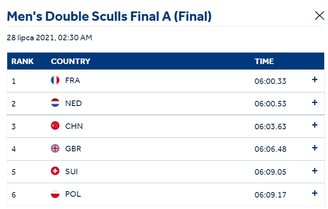Click the Great Britain flag icon
The image size is (328, 209).
click(55, 148)
